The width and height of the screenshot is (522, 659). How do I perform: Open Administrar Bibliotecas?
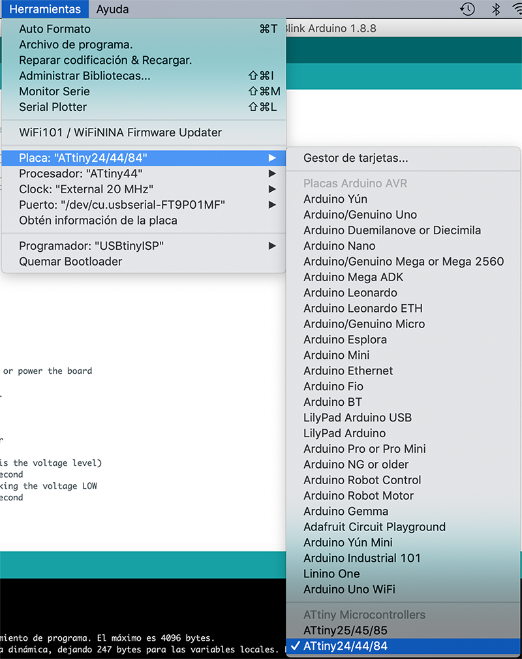pos(144,76)
